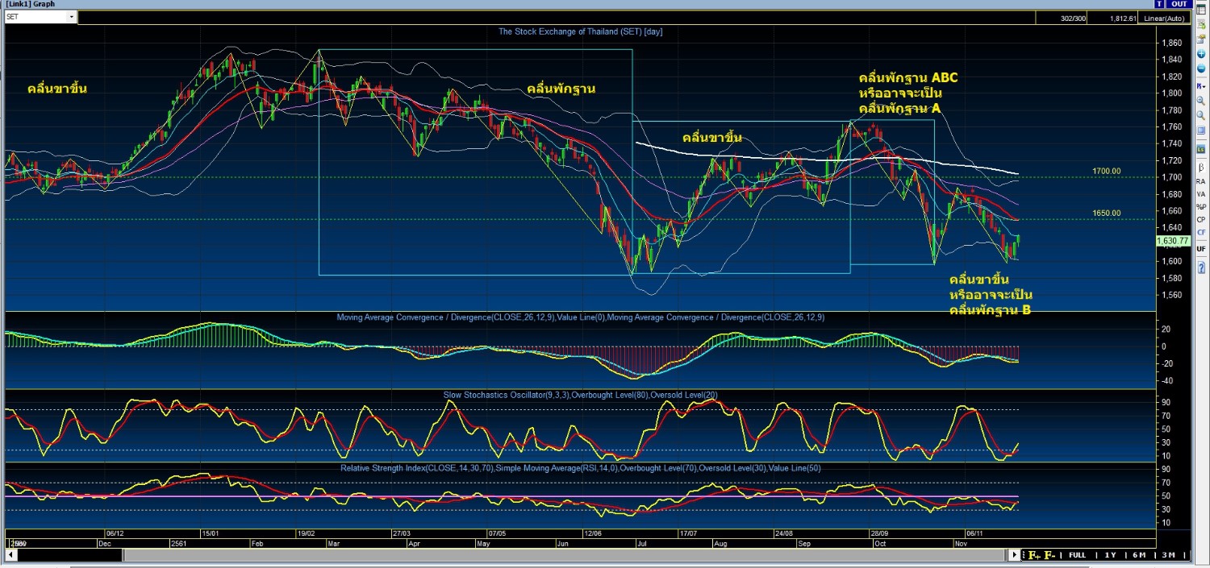
Task: Click the 28/09 date label on time axis
Action: [879, 533]
